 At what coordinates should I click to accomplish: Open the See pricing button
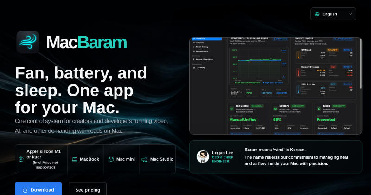[88, 189]
